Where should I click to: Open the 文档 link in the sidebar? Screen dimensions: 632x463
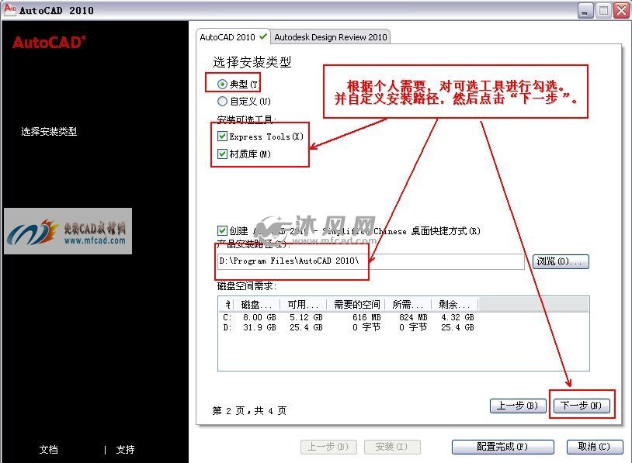[x=48, y=450]
